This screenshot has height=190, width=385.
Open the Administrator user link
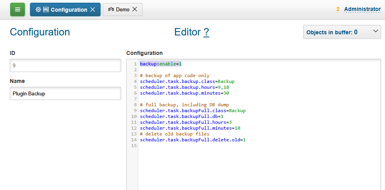click(x=362, y=9)
